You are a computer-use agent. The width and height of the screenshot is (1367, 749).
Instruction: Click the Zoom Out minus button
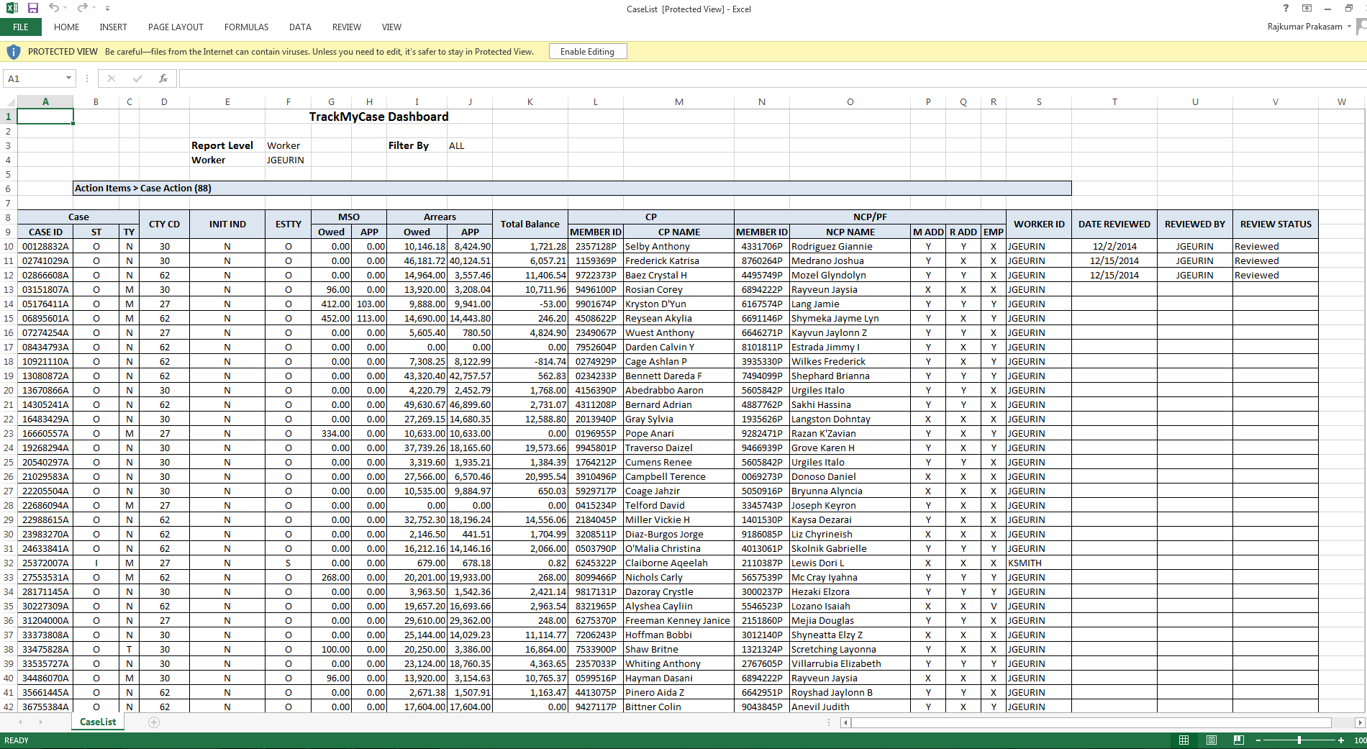(1258, 740)
